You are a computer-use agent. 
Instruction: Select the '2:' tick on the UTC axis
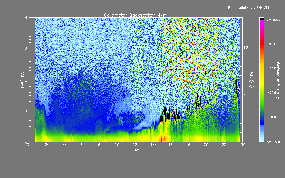pos(47,145)
